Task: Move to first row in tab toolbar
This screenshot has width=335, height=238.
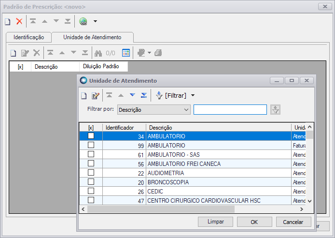Action: pos(50,52)
